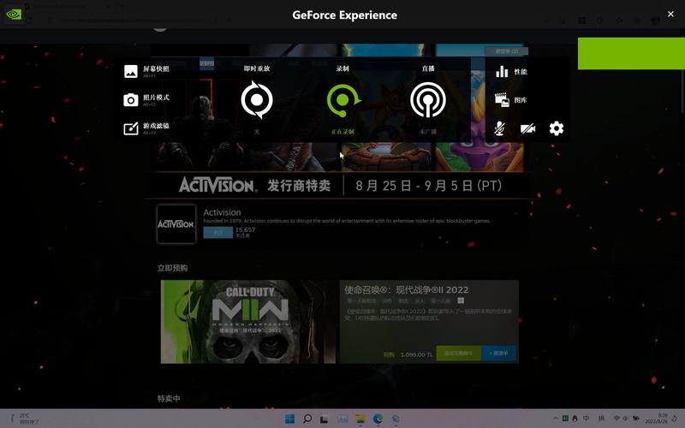Open the Call of Duty MWII thumbnail
This screenshot has width=685, height=428.
click(248, 322)
